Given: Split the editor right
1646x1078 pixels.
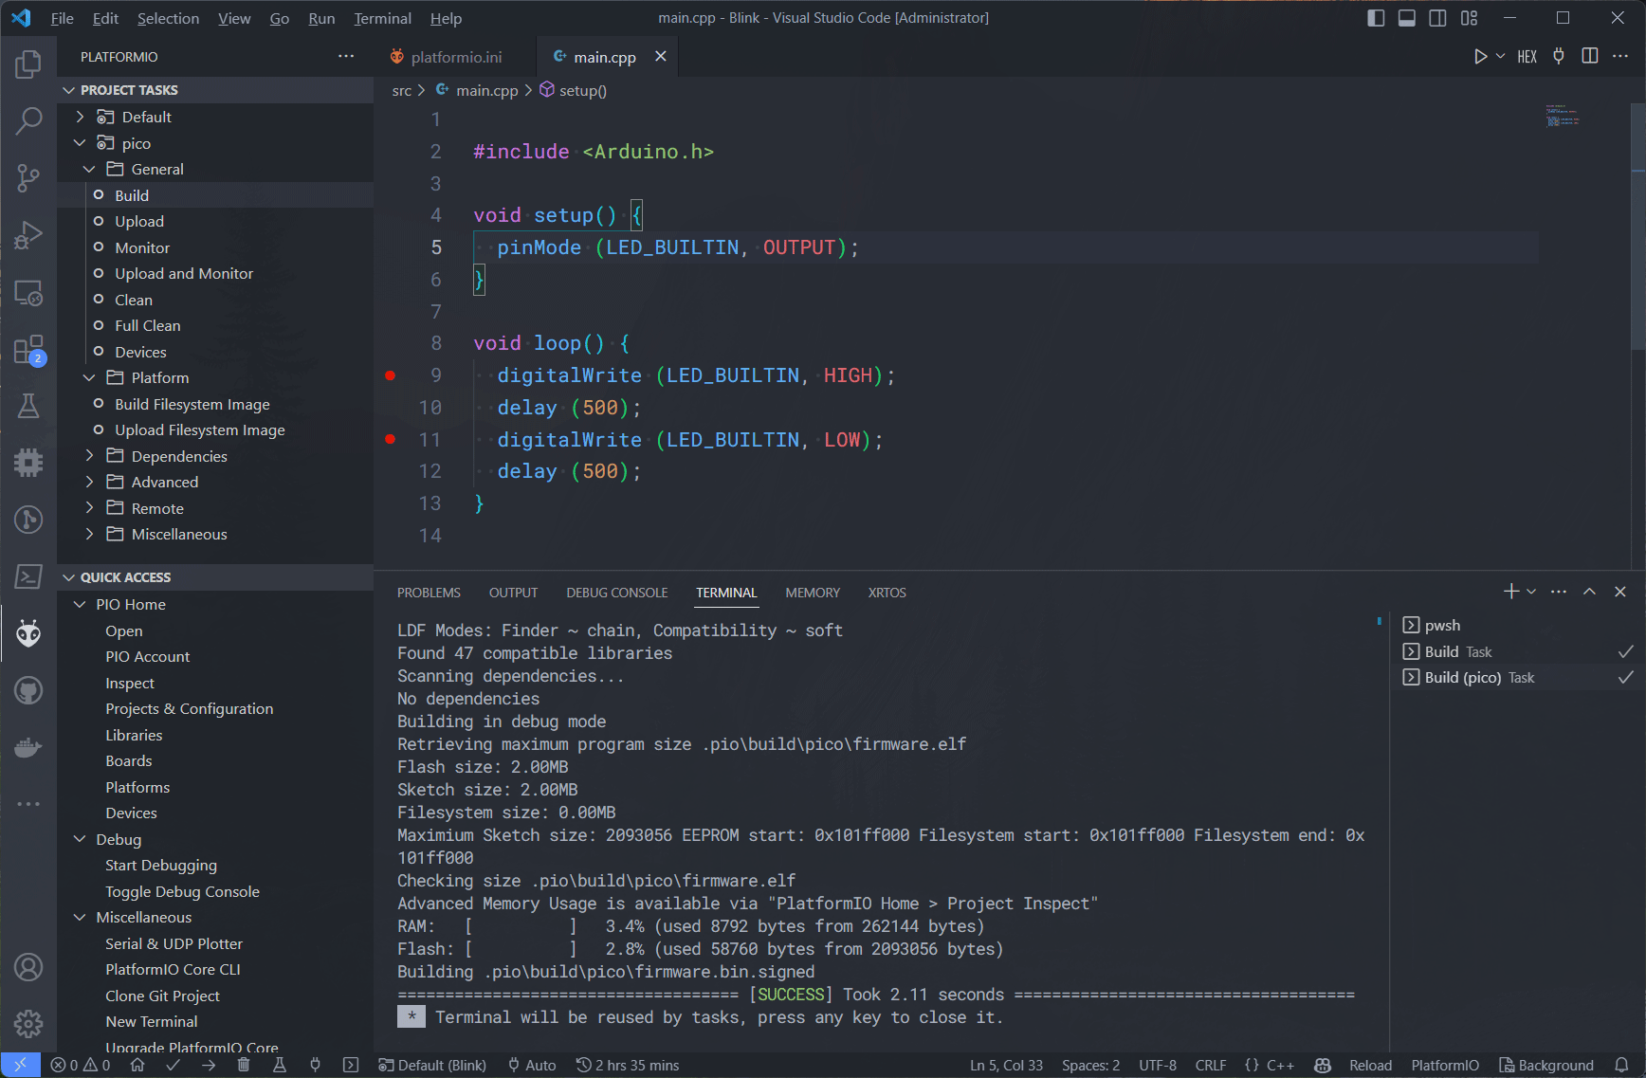Looking at the screenshot, I should pos(1590,57).
